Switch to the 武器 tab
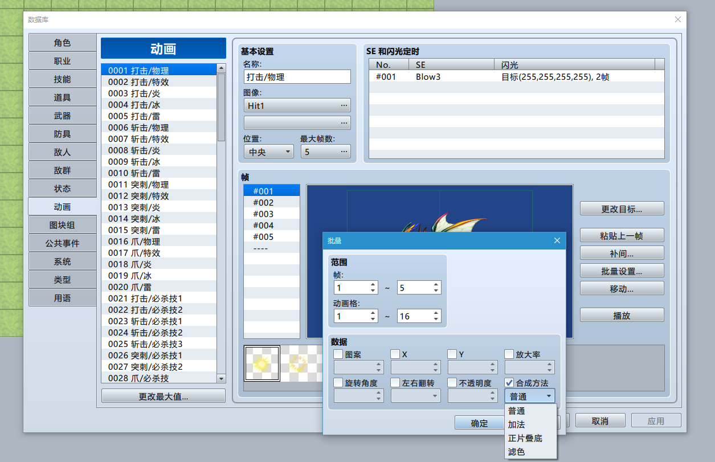Viewport: 715px width, 462px height. (63, 116)
